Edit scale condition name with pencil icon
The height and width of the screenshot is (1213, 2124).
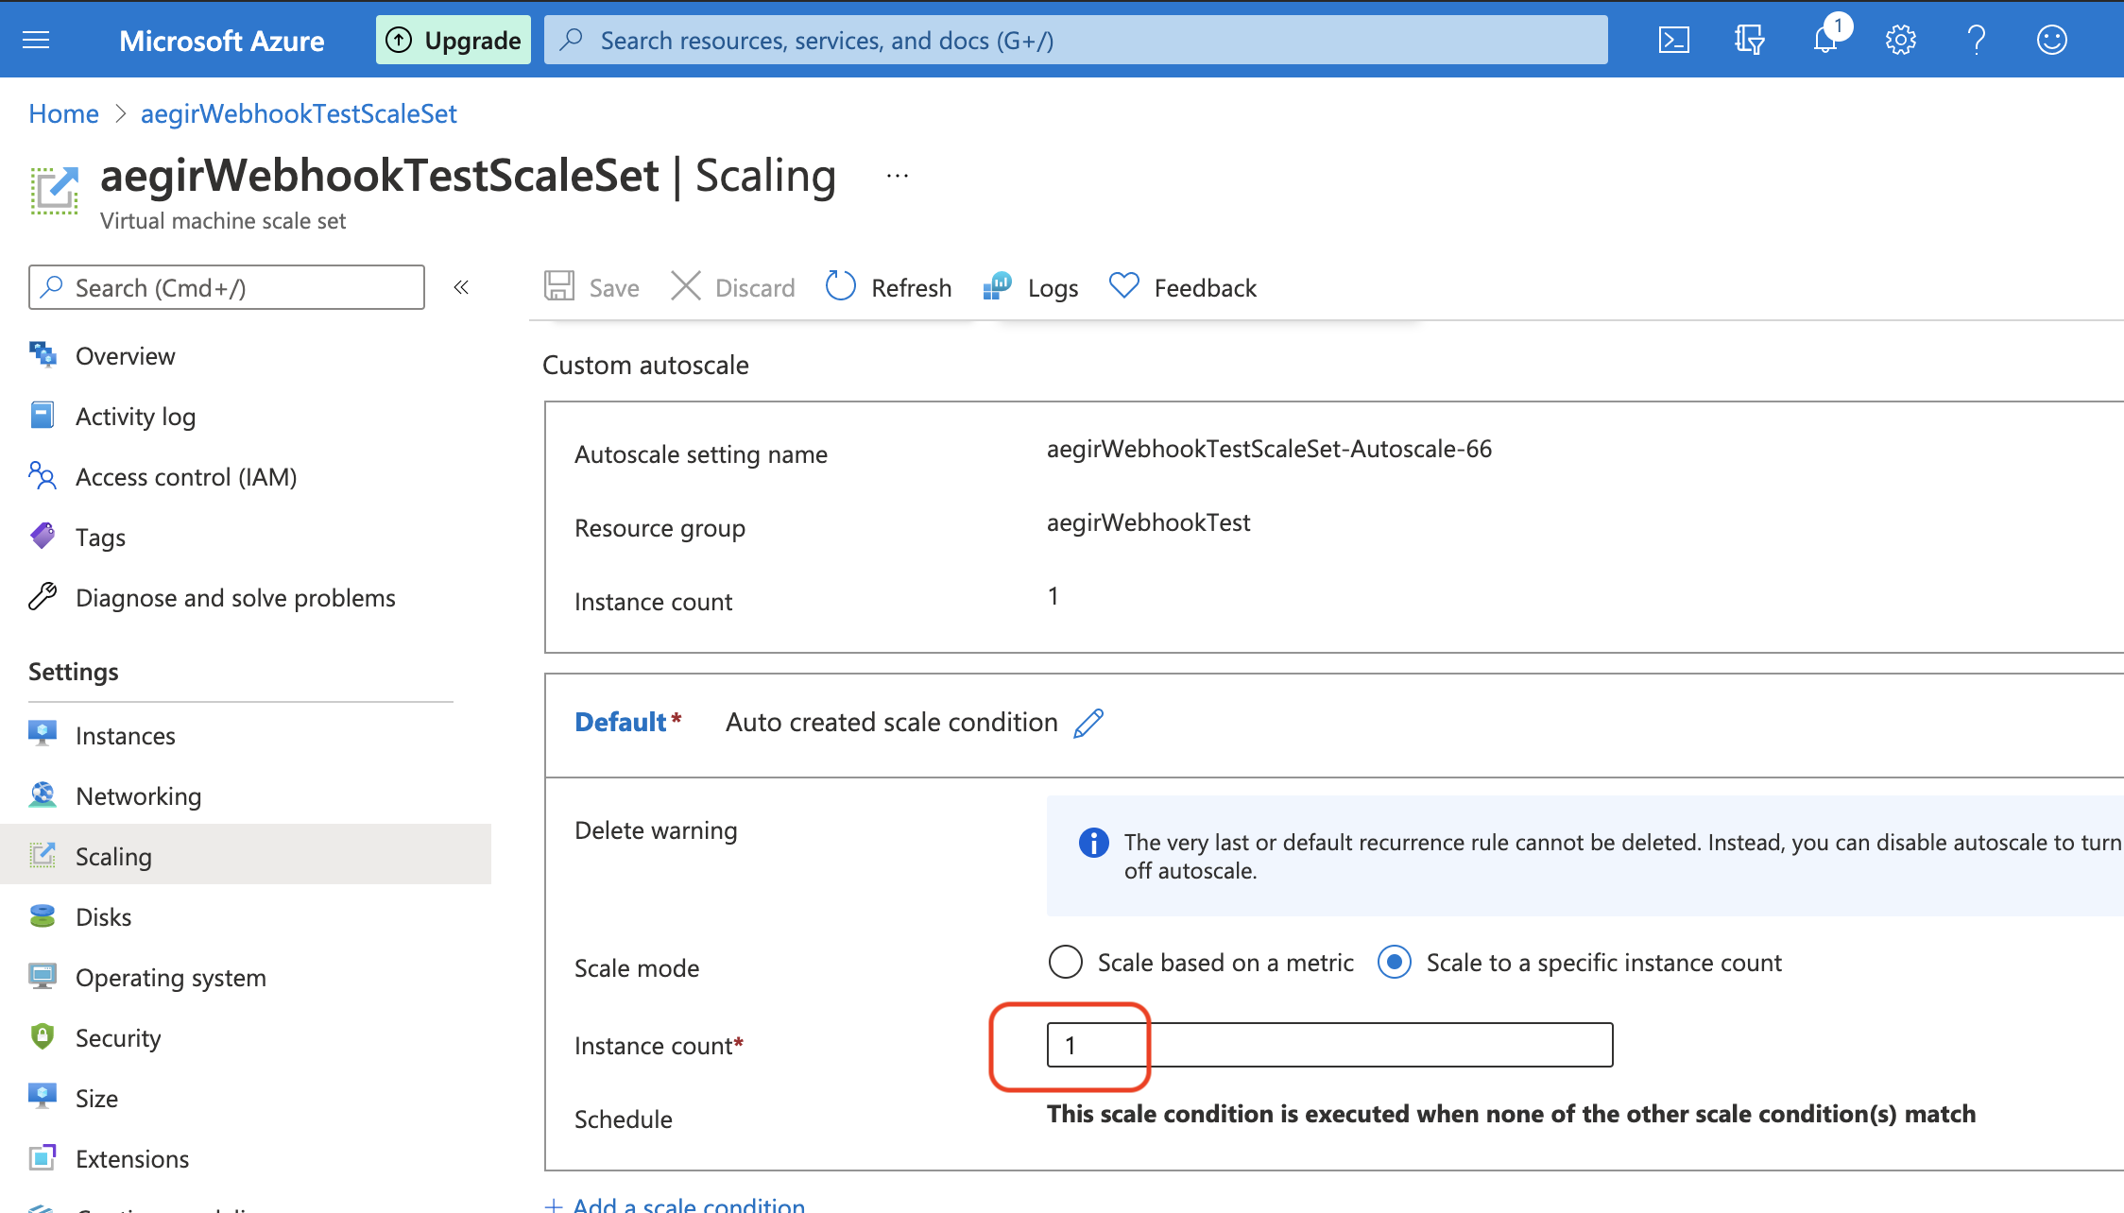click(x=1088, y=723)
